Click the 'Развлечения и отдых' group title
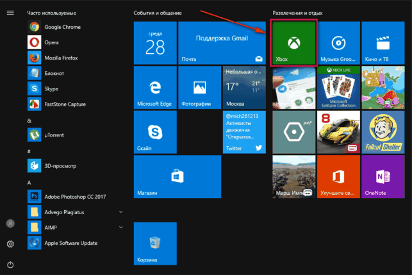 [297, 13]
